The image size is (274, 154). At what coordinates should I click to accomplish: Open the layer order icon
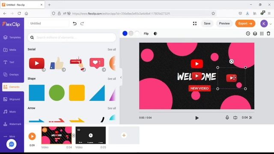255,33
